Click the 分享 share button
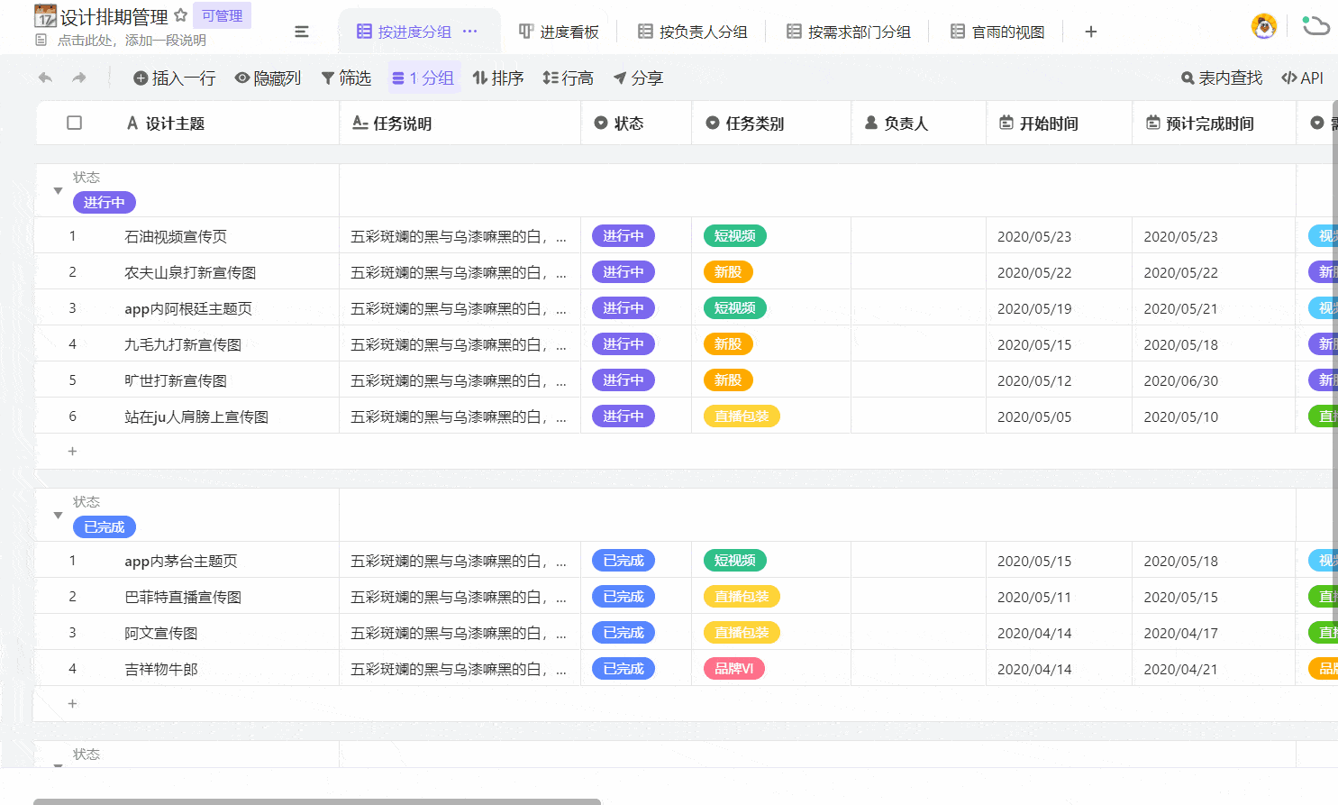The height and width of the screenshot is (805, 1338). 638,78
